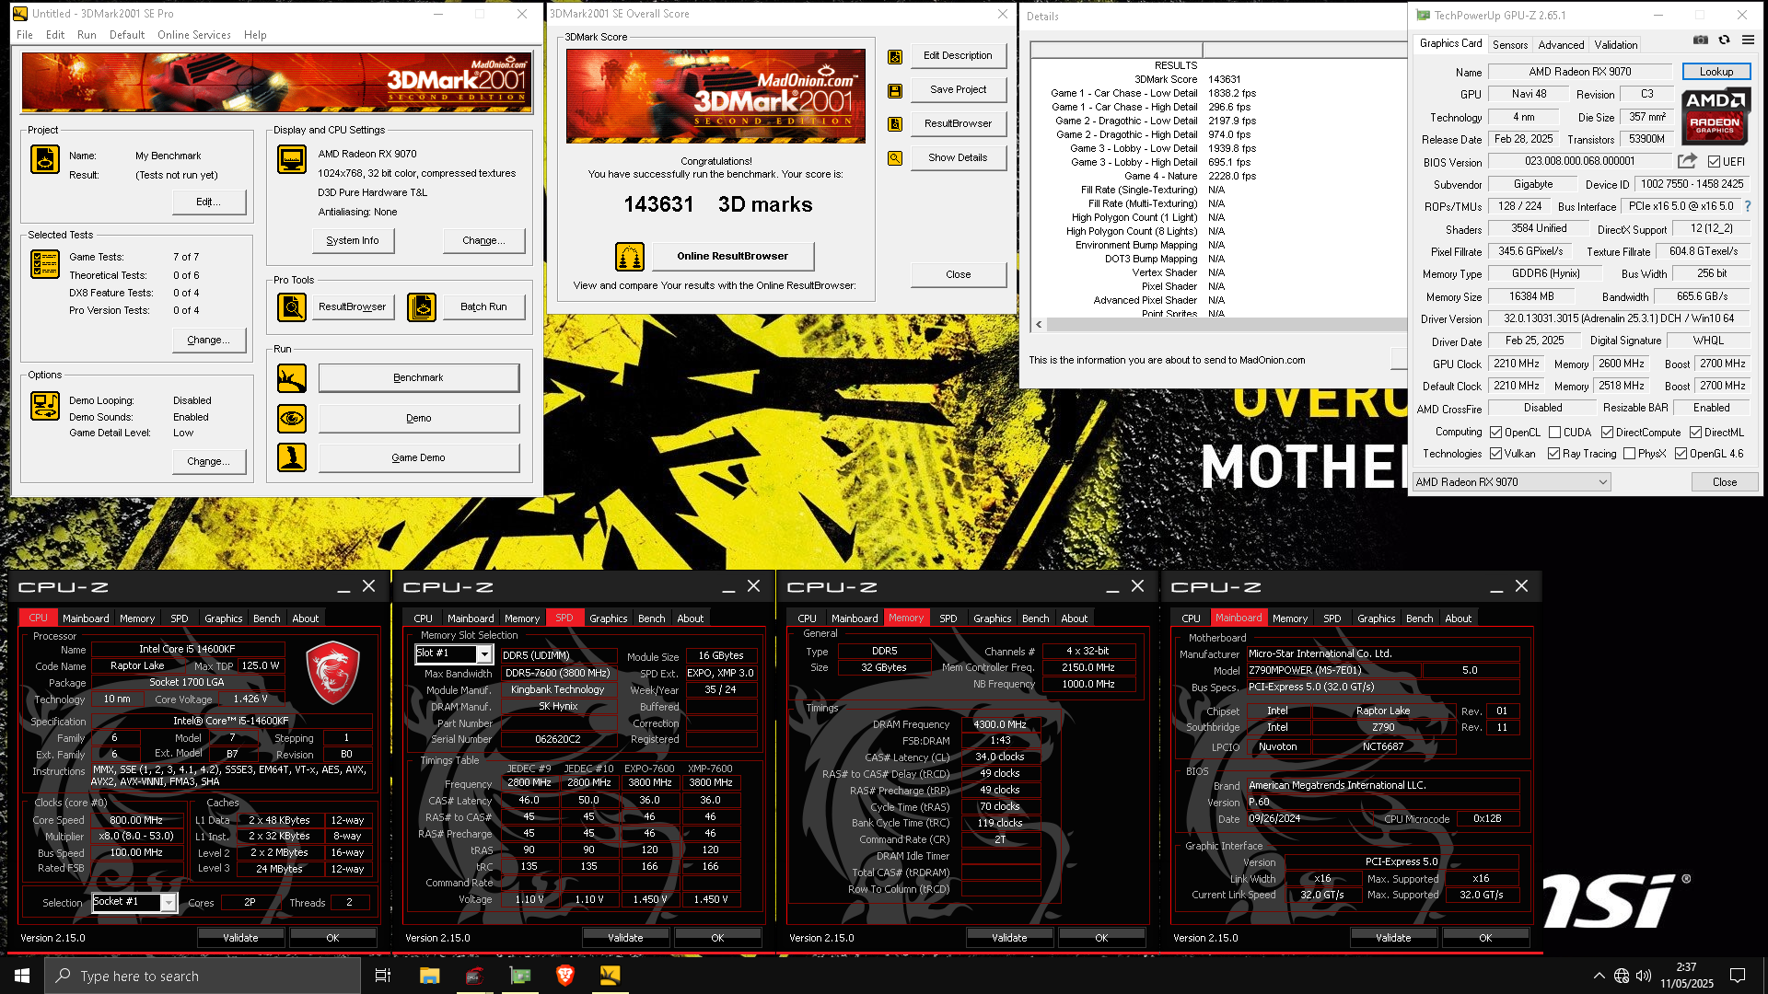Click the System Info button

click(353, 241)
